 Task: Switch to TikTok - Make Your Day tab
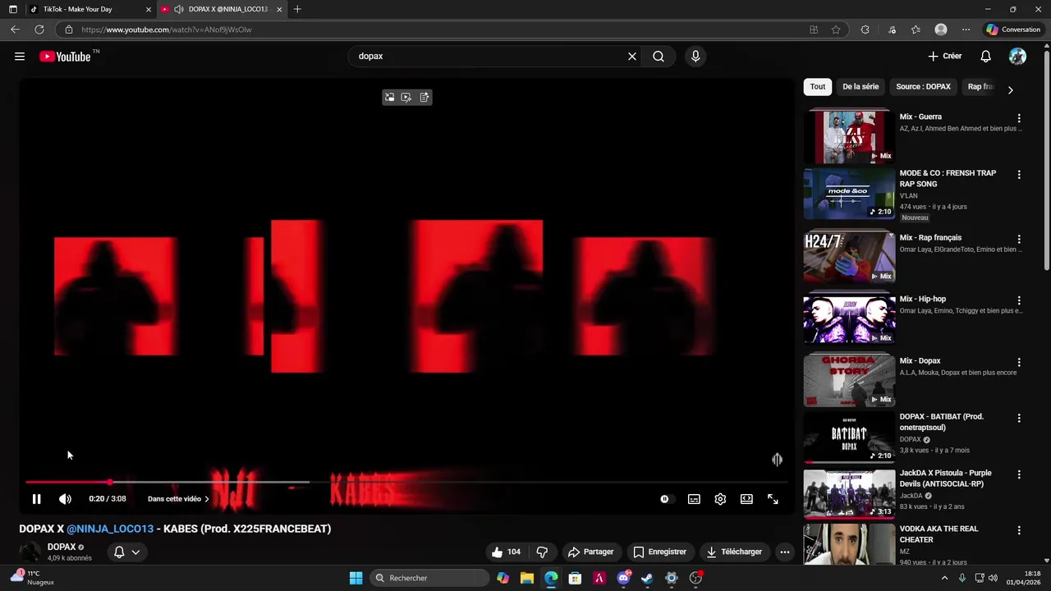coord(89,9)
